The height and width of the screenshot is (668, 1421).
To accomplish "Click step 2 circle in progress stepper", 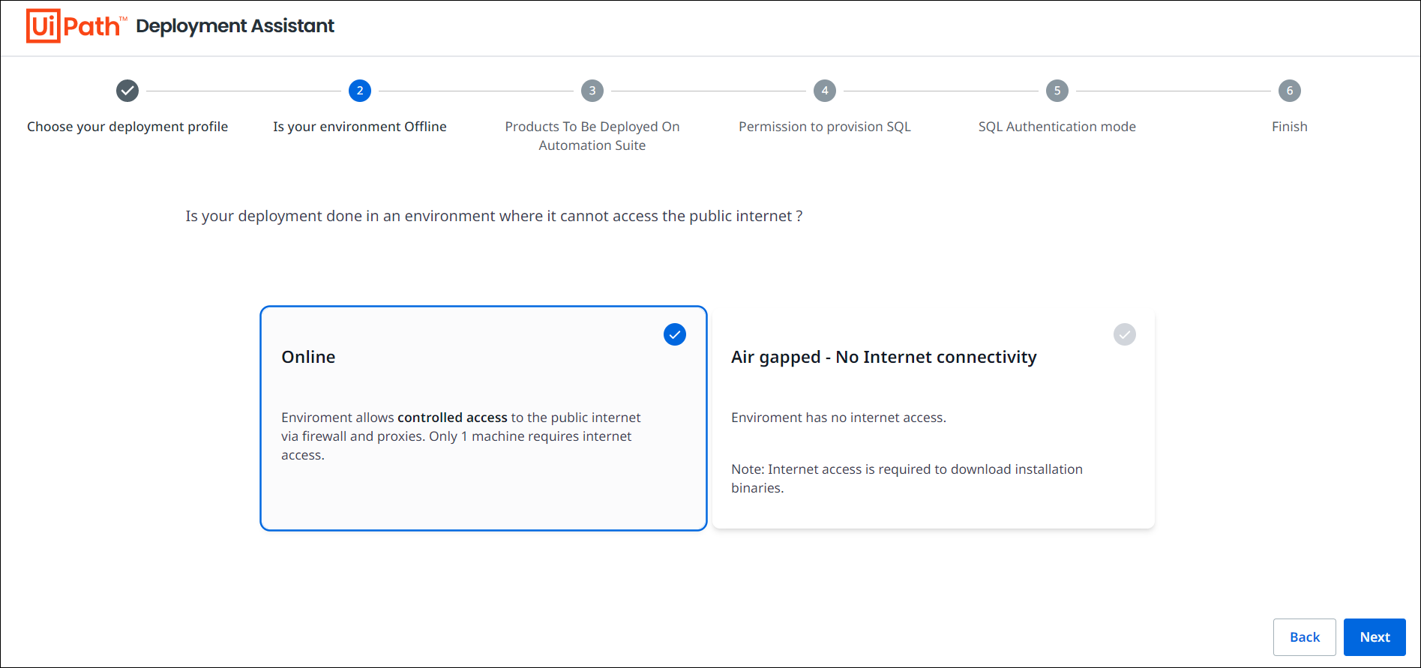I will 360,91.
